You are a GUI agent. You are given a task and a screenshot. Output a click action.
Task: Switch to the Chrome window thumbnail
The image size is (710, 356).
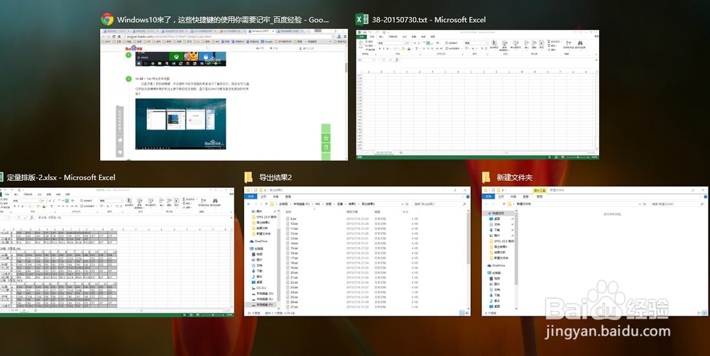[224, 95]
